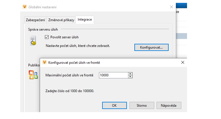Click the Vault logo icon in Konfigurovat počet úloh dialog
Viewport: 221px width, 119px height.
tap(45, 62)
